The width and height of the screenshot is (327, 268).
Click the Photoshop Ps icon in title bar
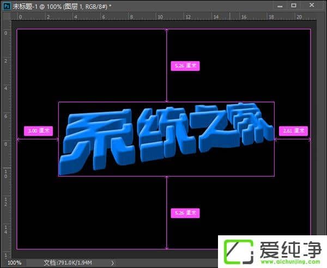point(6,5)
